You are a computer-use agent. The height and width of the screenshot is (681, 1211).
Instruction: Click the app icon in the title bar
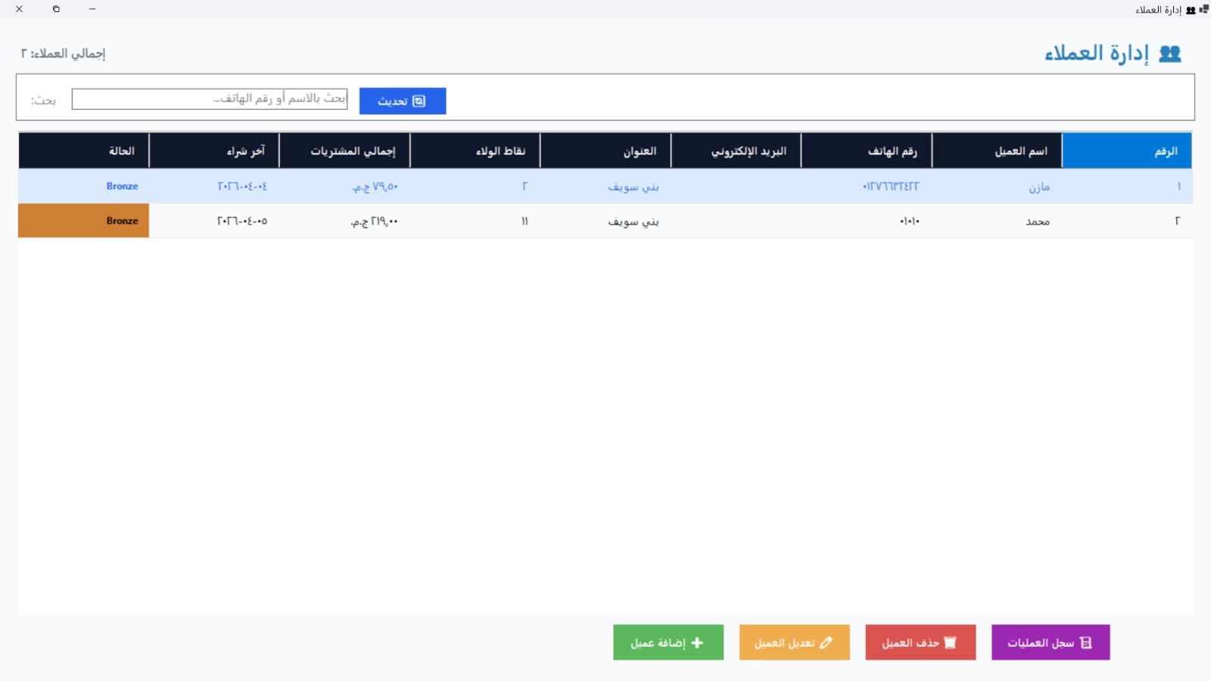[x=1204, y=9]
